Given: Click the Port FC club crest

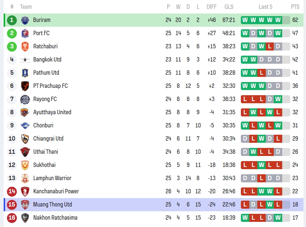Looking at the screenshot, I should point(25,33).
